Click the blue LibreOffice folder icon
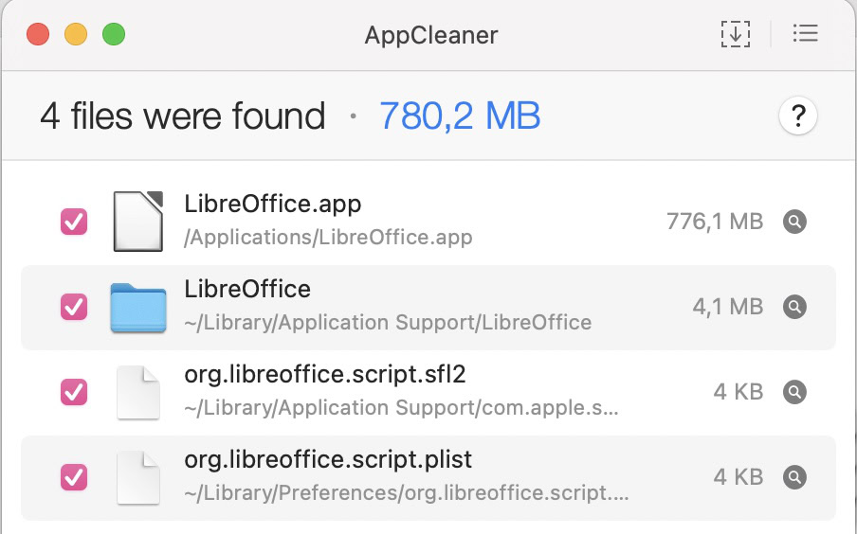This screenshot has height=534, width=857. (138, 307)
